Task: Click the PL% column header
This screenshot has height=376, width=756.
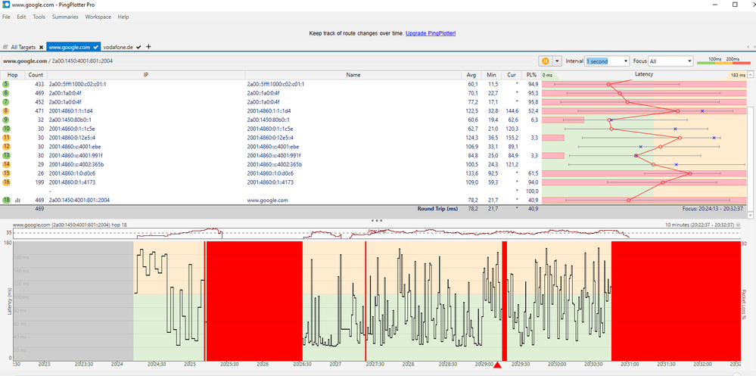Action: pos(531,75)
